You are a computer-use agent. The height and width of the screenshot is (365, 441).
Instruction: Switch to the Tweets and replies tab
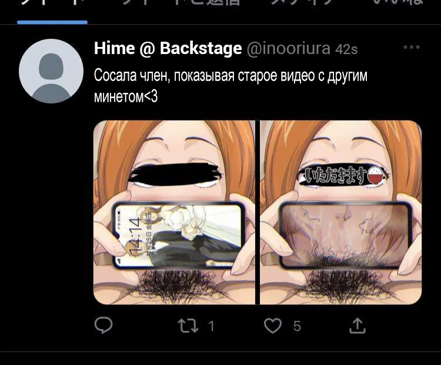pyautogui.click(x=182, y=3)
